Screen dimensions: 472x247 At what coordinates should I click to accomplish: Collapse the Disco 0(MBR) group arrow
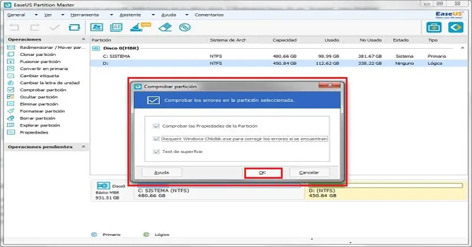(463, 48)
